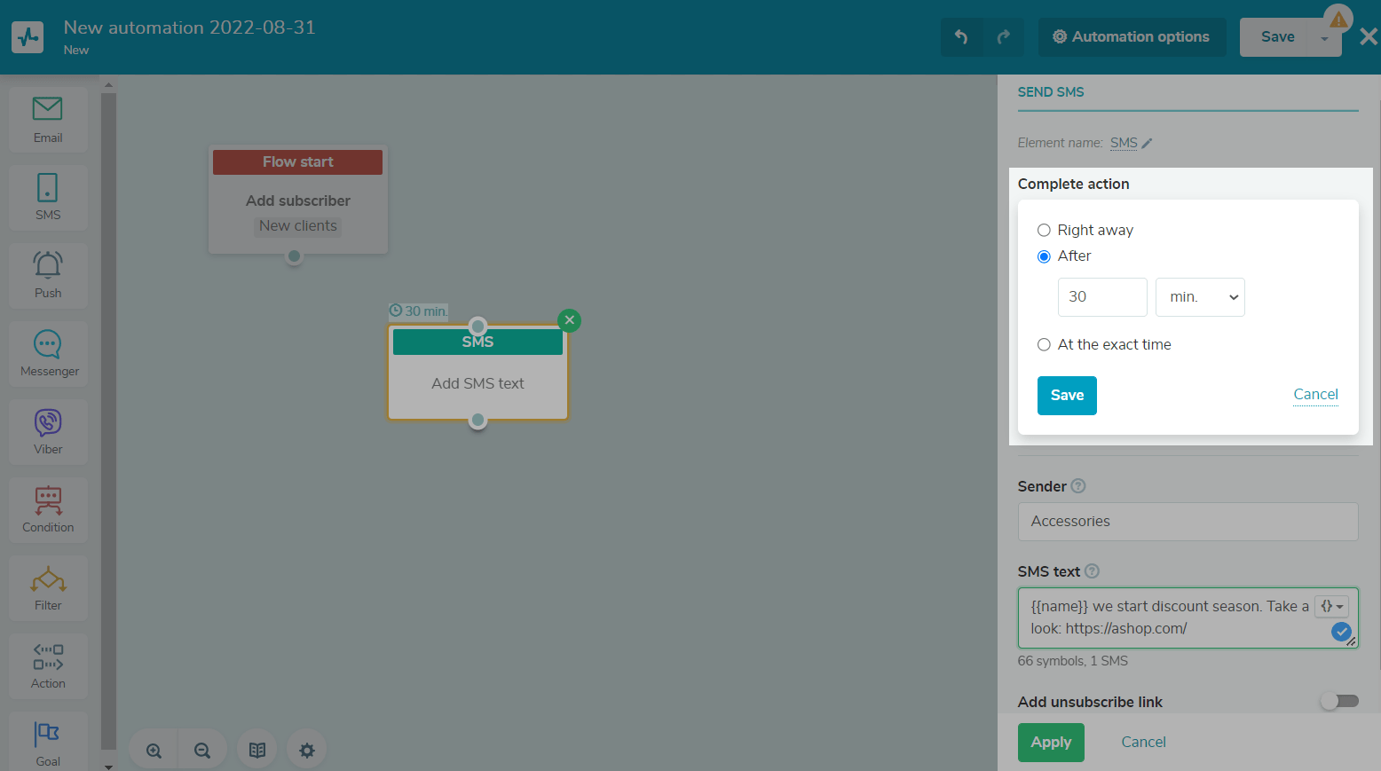The image size is (1381, 771).
Task: Click Cancel link in Complete action
Action: point(1315,394)
